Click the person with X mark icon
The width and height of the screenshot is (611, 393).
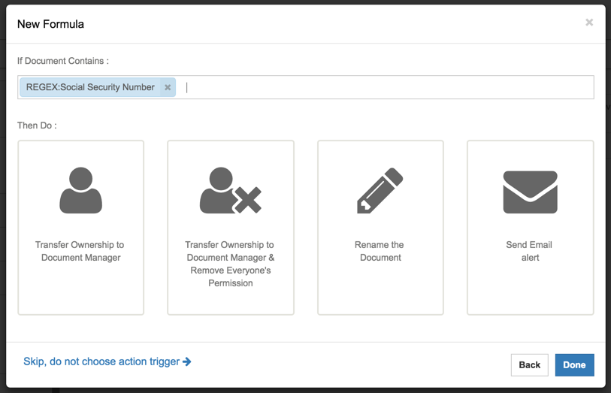tap(230, 191)
